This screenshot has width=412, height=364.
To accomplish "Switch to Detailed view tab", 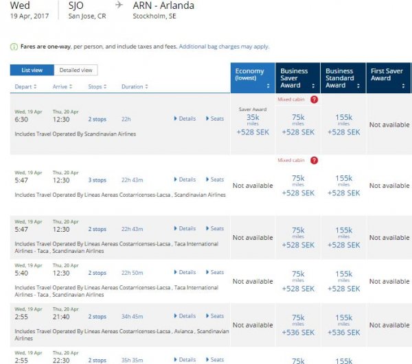I will point(76,70).
